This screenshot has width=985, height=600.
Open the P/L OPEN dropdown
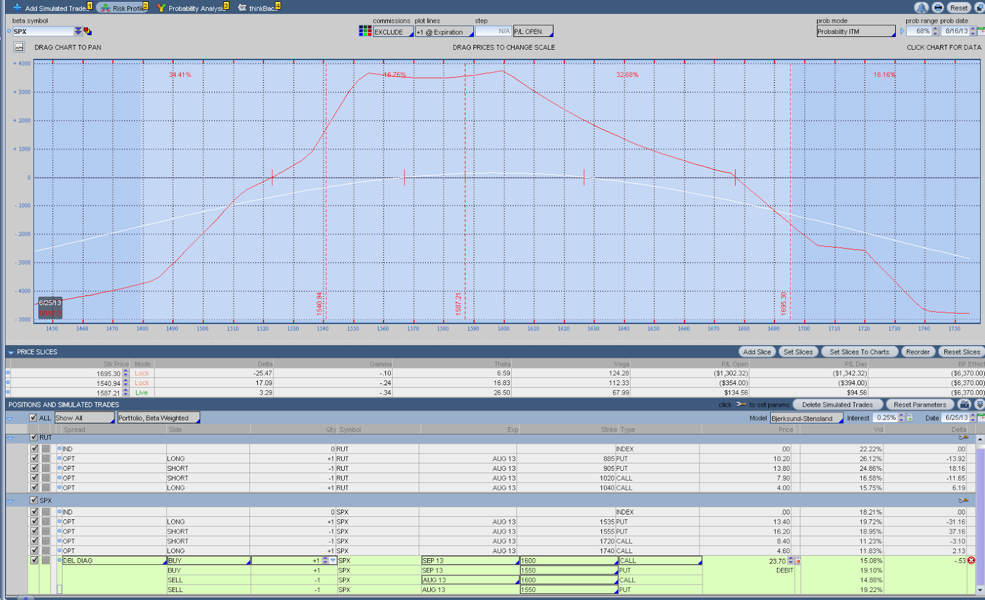(x=533, y=31)
